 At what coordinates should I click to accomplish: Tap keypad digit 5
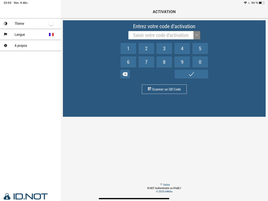click(x=200, y=49)
